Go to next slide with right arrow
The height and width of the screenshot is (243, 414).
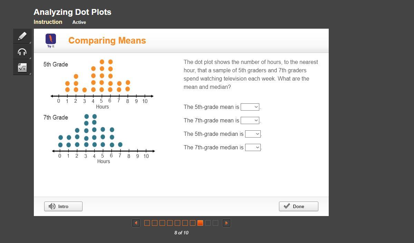227,223
